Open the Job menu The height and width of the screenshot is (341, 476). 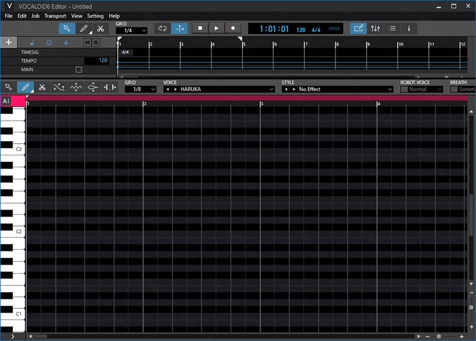35,16
